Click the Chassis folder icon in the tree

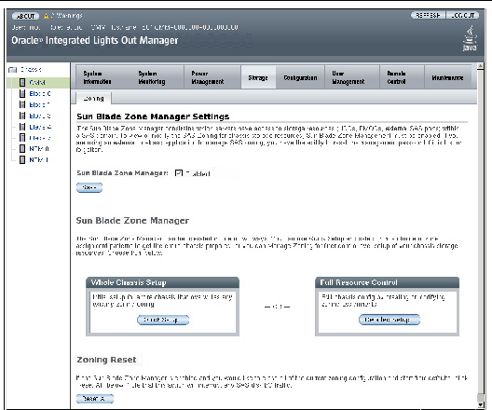pos(12,70)
